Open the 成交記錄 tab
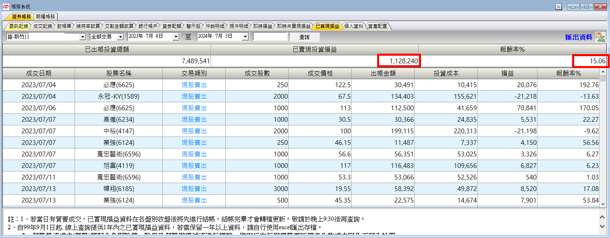 (43, 26)
